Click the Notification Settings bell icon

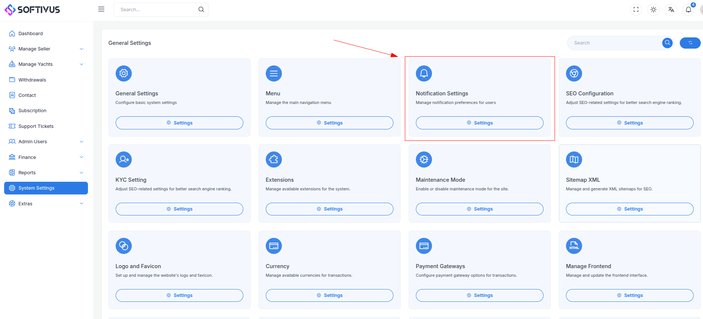coord(424,73)
